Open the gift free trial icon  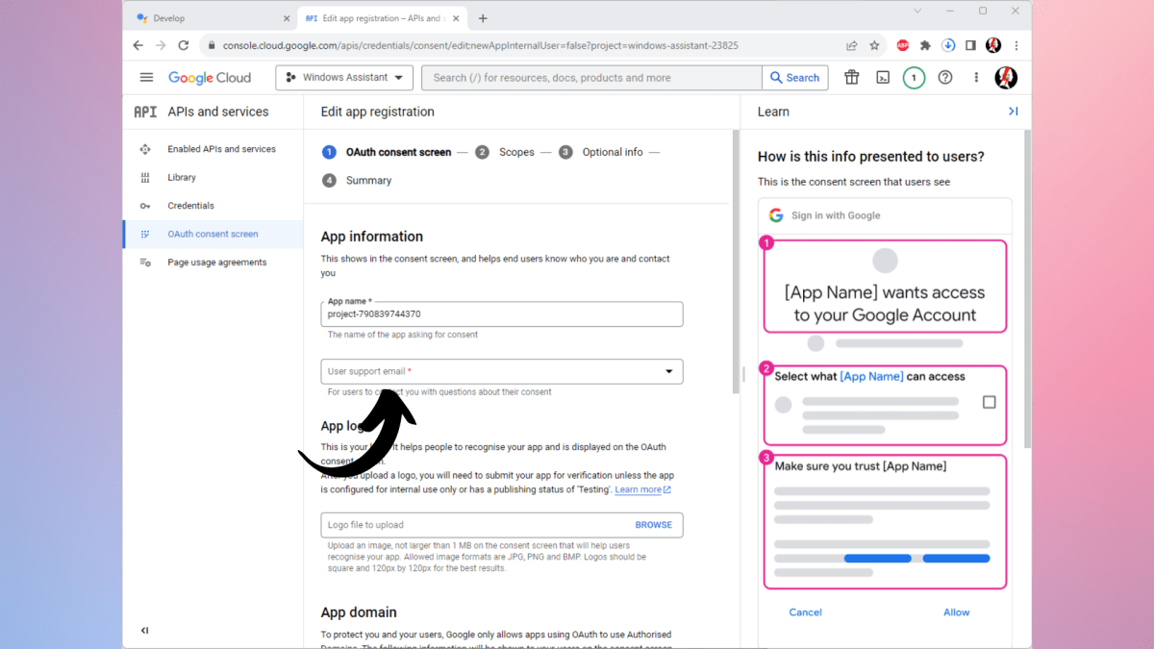(851, 78)
